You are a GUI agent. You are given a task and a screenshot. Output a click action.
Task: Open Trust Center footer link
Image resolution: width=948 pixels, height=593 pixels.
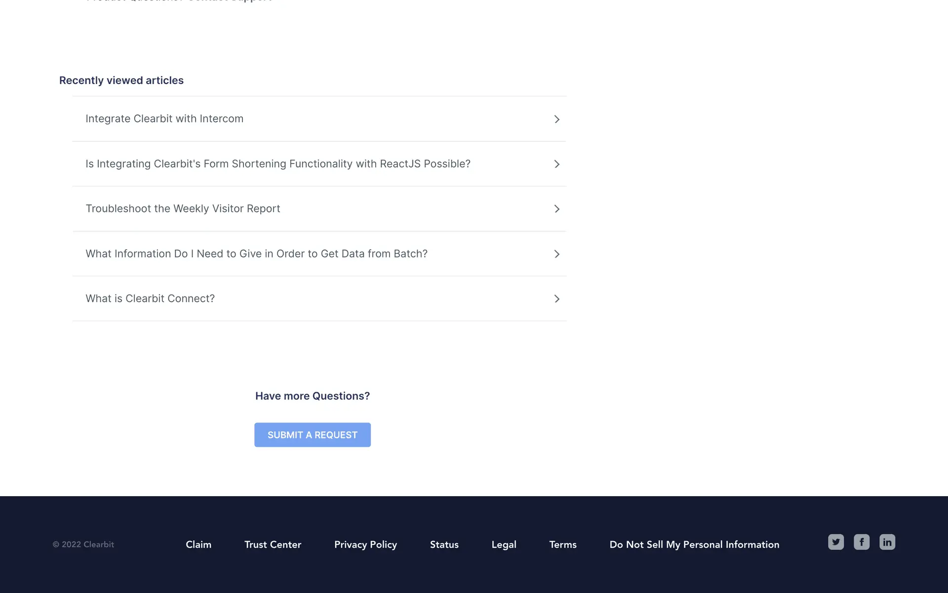[x=273, y=545]
